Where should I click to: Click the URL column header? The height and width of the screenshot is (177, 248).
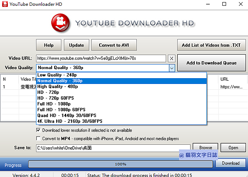point(233,79)
